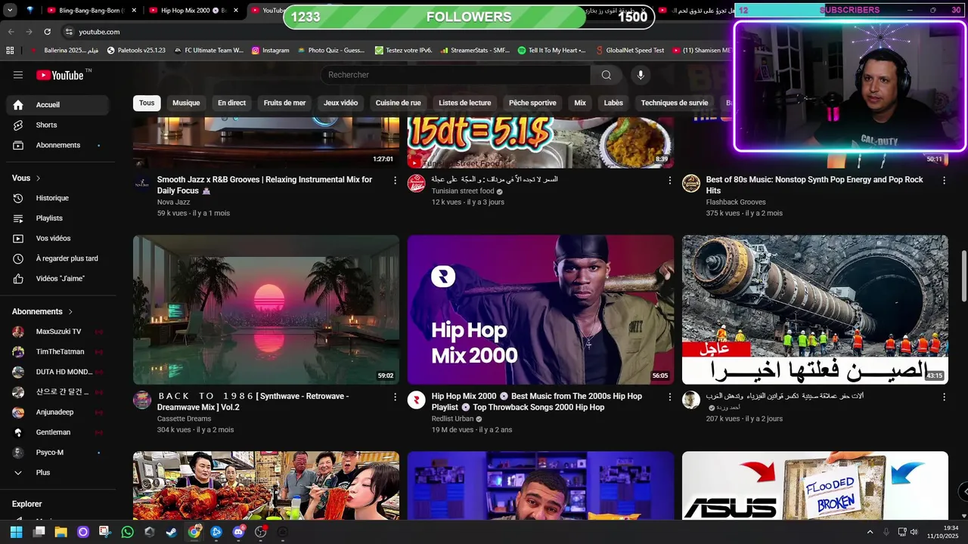The width and height of the screenshot is (968, 544).
Task: Reload the page in Chrome
Action: click(47, 32)
